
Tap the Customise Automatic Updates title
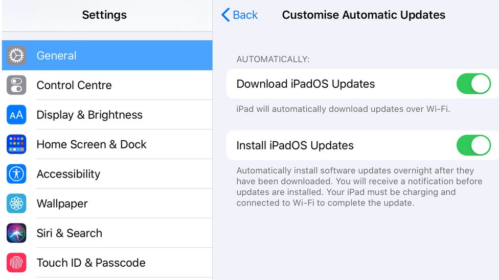point(364,15)
